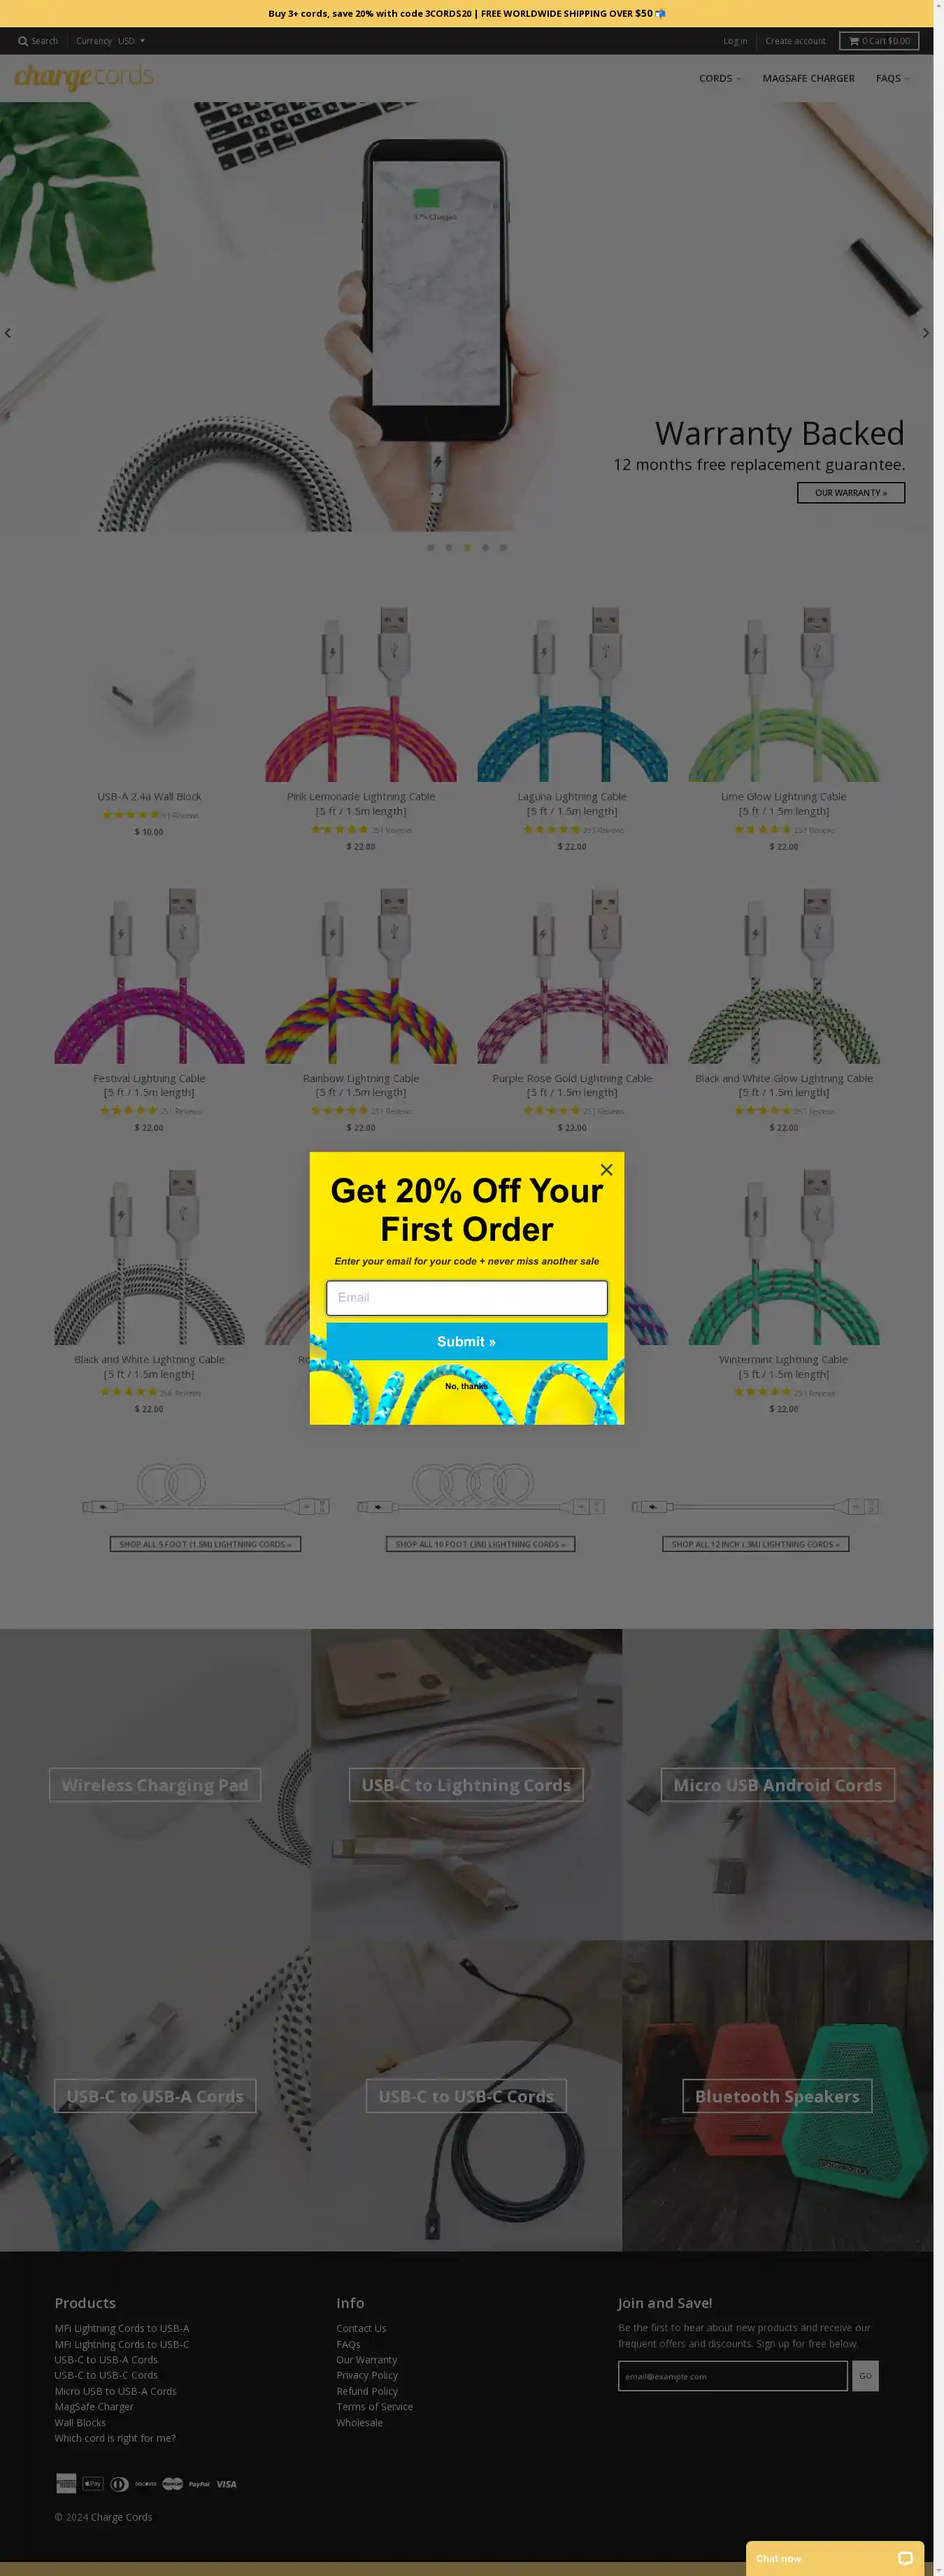Click the No, thanks link

pos(466,1386)
